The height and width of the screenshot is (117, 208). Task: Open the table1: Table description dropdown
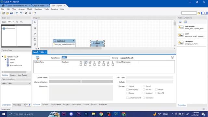pyautogui.click(x=16, y=84)
